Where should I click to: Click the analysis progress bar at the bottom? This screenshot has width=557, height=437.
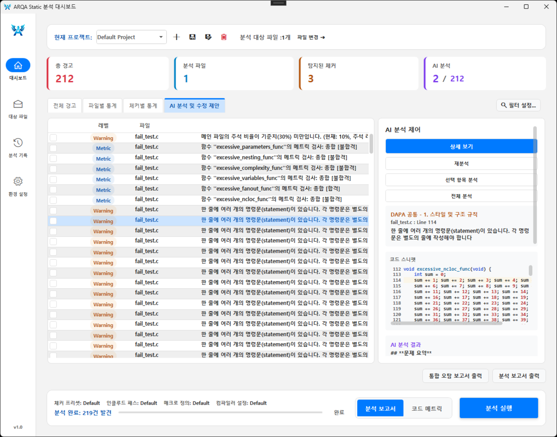point(220,412)
